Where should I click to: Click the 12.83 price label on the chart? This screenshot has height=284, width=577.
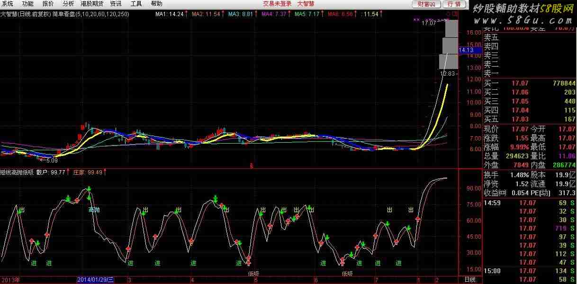(x=447, y=74)
